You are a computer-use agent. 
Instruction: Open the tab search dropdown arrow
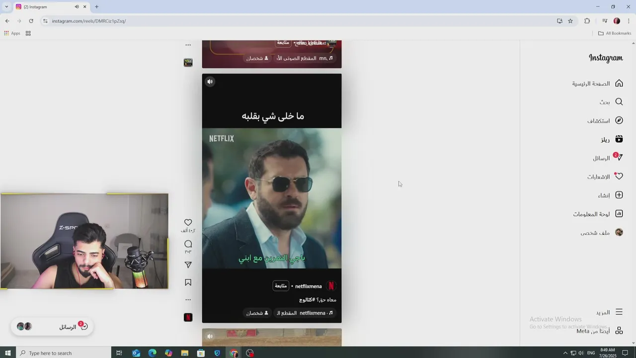click(6, 7)
